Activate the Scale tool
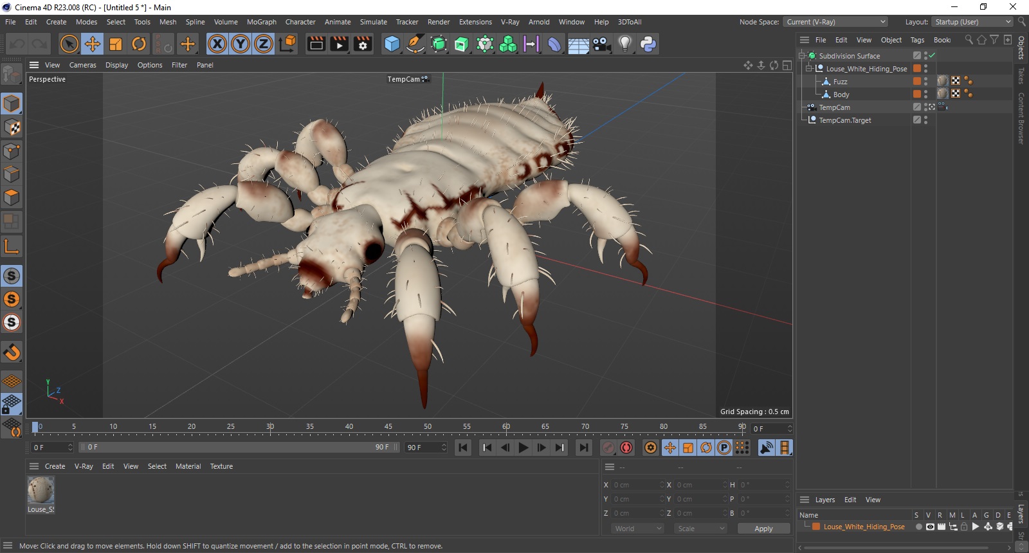This screenshot has height=553, width=1029. 115,44
